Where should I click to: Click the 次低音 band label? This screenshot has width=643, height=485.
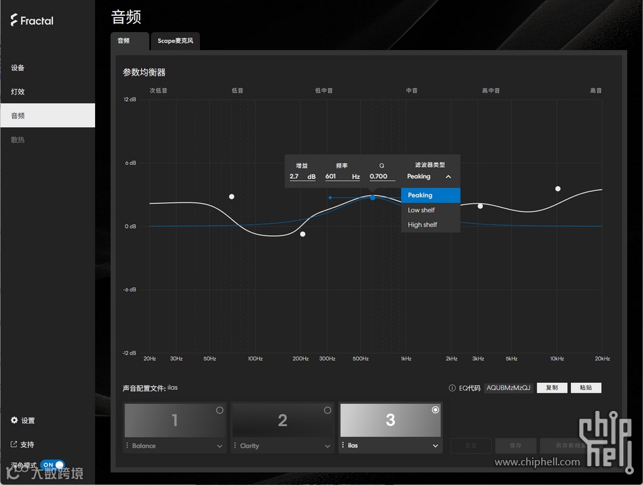click(158, 90)
